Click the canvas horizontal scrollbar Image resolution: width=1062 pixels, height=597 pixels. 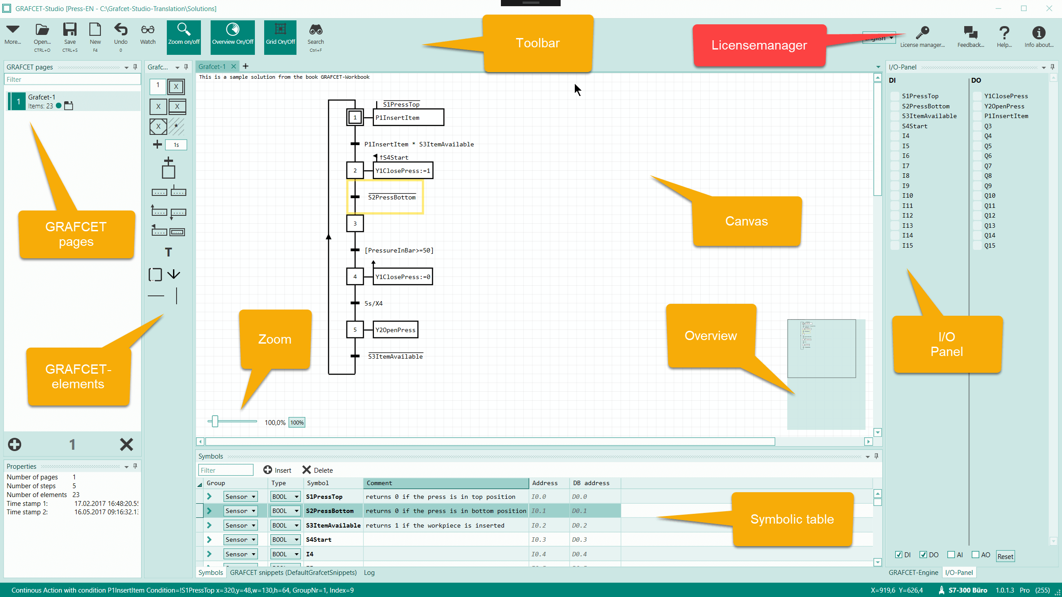coord(490,441)
